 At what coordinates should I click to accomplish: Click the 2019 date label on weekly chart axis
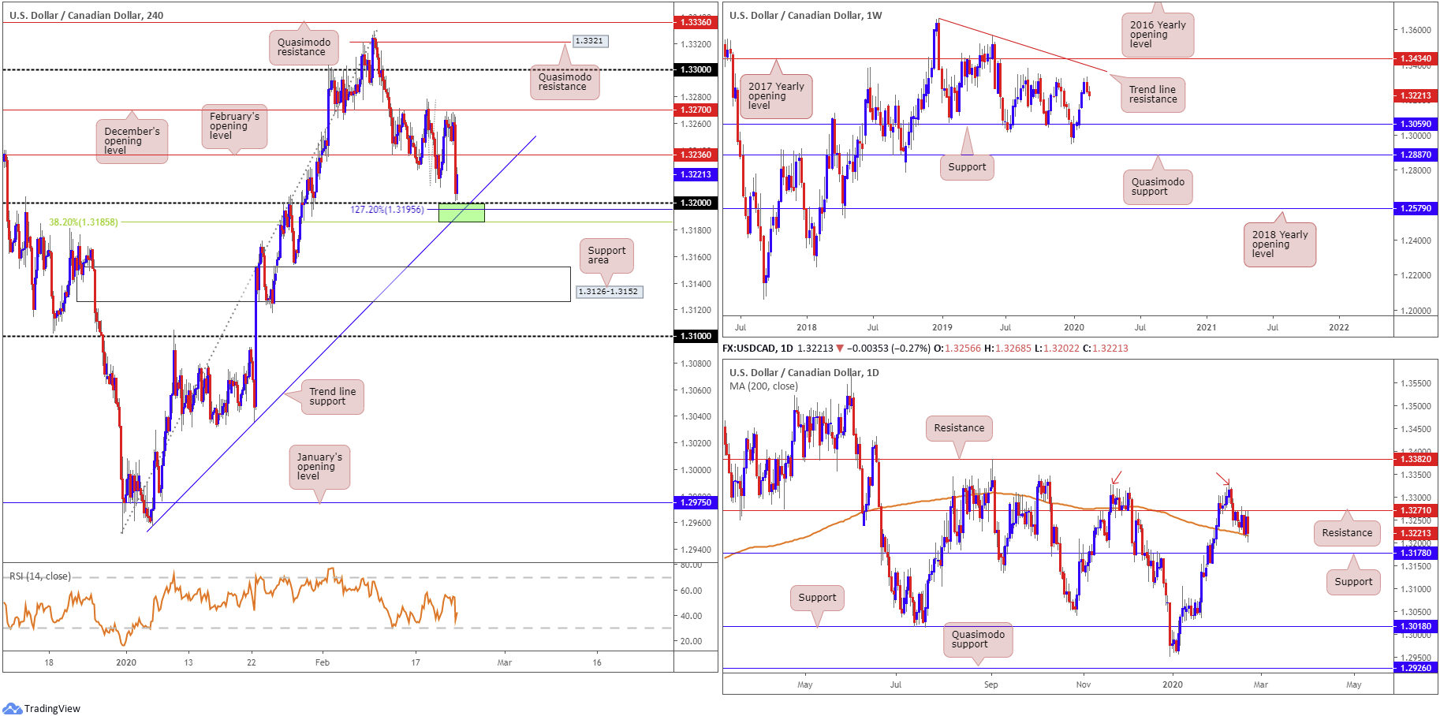point(942,327)
